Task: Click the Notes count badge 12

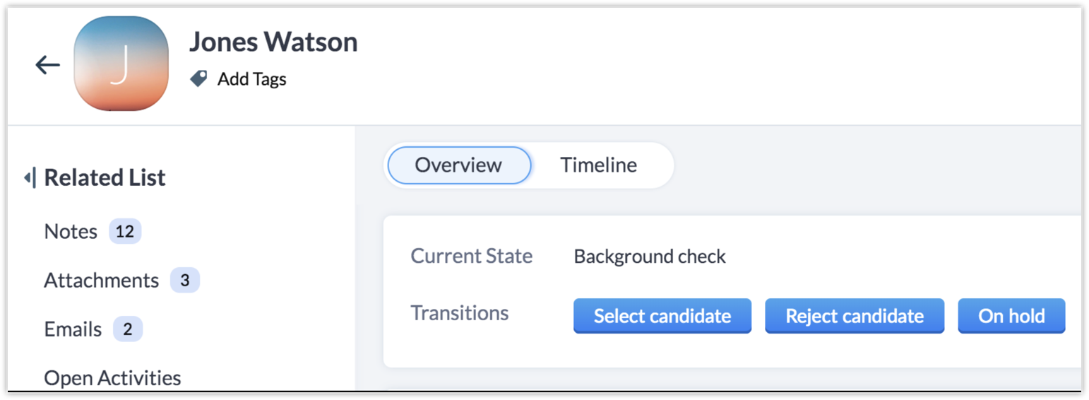Action: tap(125, 231)
